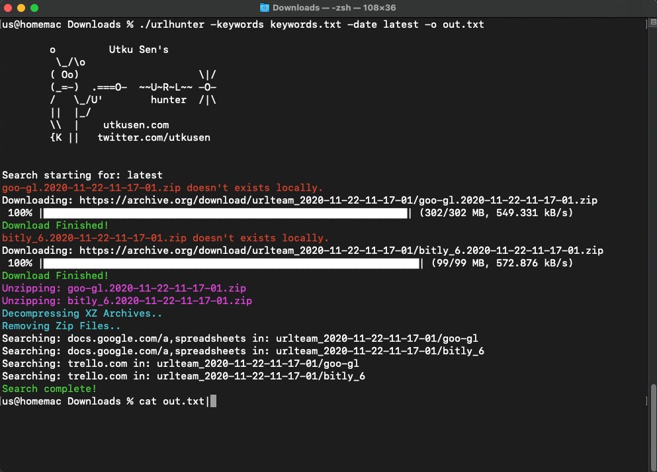This screenshot has height=472, width=657.
Task: Click the goo-gl archive.org download URL
Action: [x=338, y=200]
